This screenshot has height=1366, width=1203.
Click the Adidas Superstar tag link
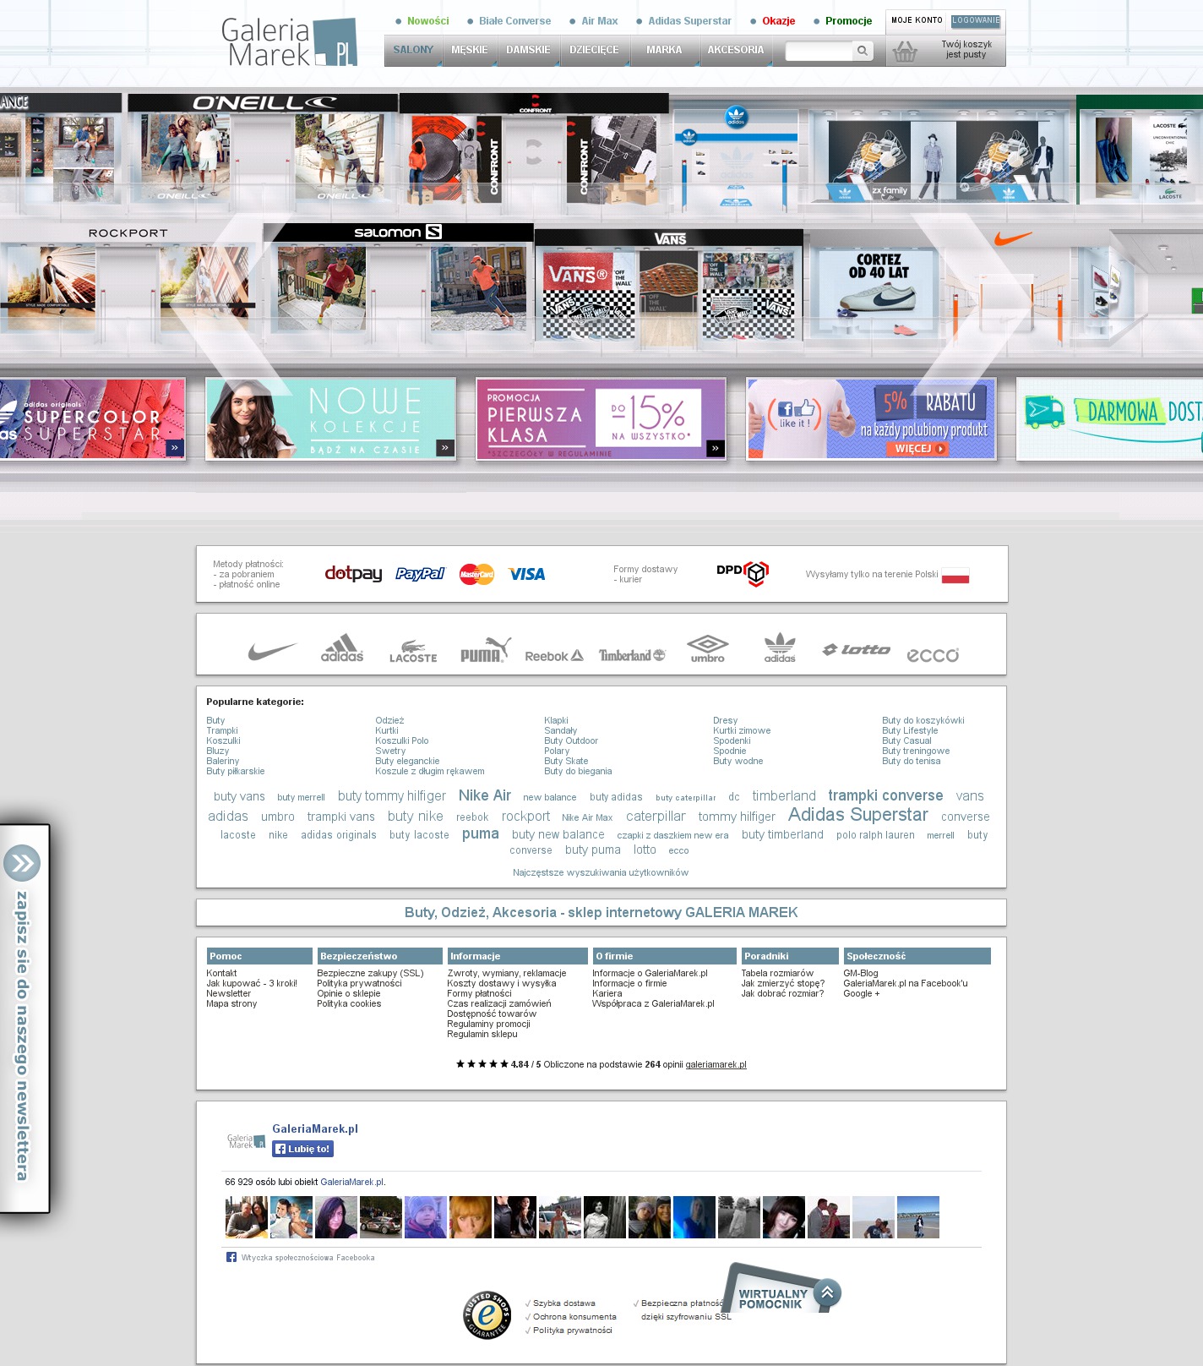coord(857,815)
